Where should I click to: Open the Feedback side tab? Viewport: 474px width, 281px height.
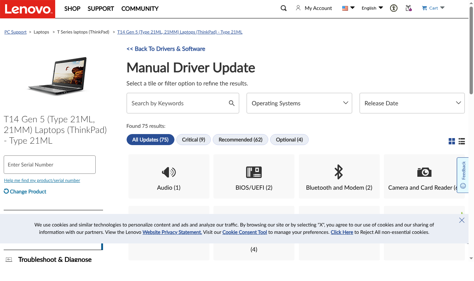(463, 175)
